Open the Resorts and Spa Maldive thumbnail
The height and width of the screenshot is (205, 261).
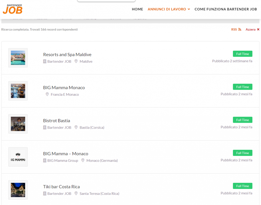pos(18,58)
